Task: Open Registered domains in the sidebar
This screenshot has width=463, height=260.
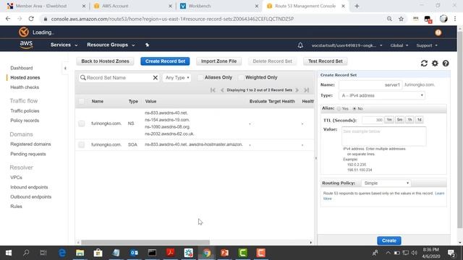Action: [x=30, y=144]
